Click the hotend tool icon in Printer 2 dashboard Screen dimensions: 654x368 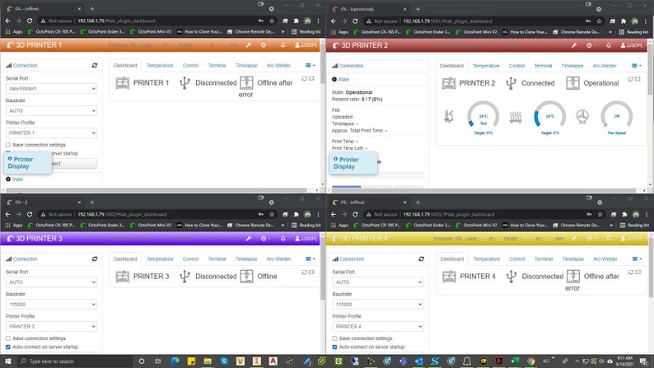(449, 116)
